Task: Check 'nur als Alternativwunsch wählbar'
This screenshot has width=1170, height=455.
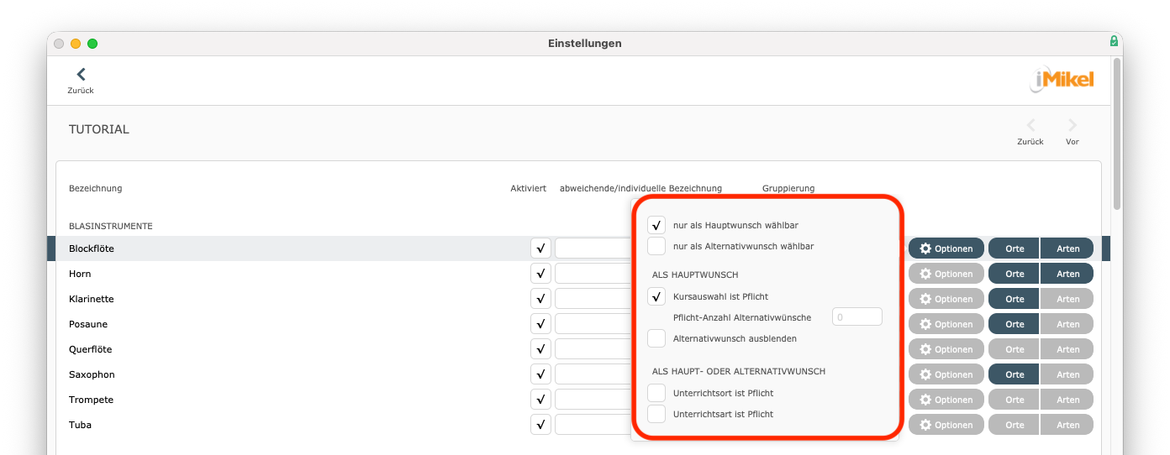Action: pos(656,246)
